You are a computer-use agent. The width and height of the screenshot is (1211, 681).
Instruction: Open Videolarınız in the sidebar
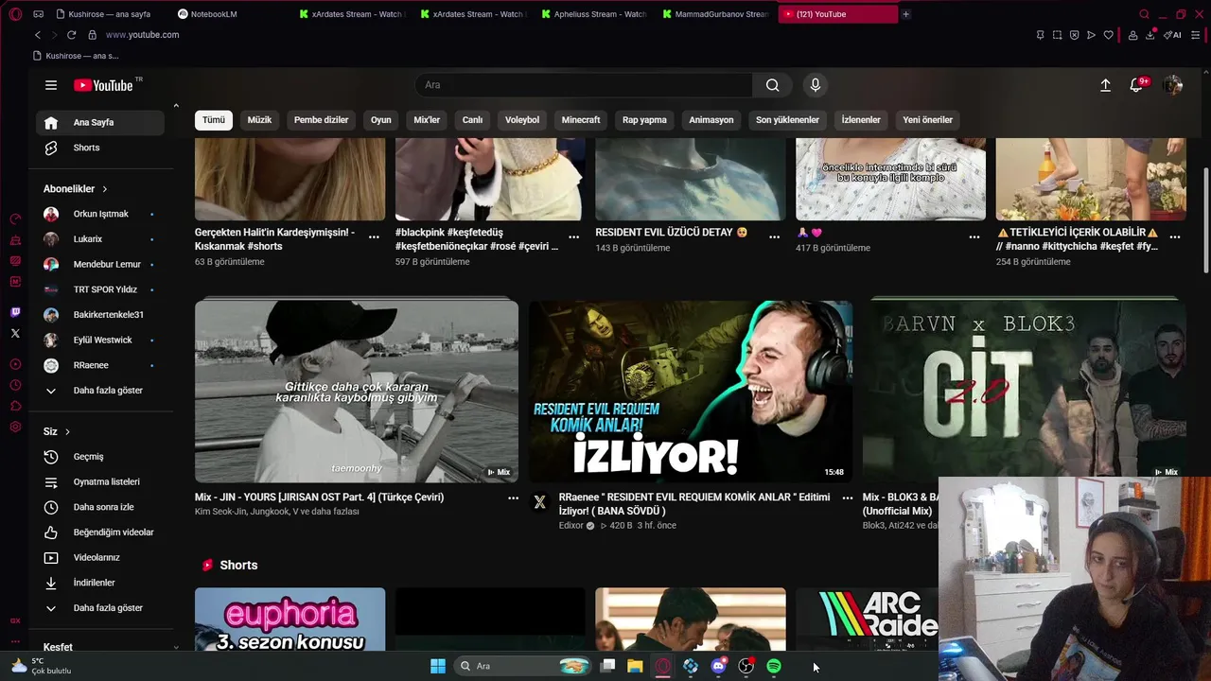[100, 557]
